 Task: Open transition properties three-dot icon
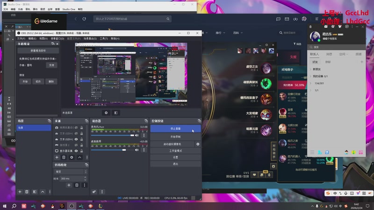click(84, 185)
